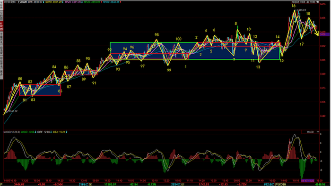Click the MA5 indicator label
Viewport: 331px width, 187px height.
pyautogui.click(x=35, y=2)
